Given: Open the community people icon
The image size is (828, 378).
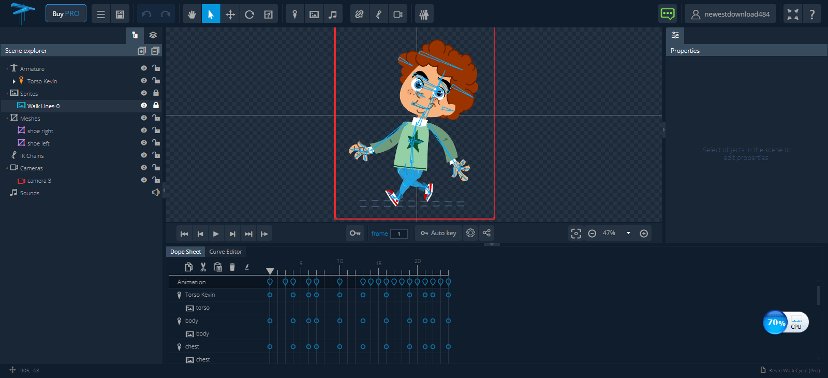Looking at the screenshot, I should pos(424,14).
